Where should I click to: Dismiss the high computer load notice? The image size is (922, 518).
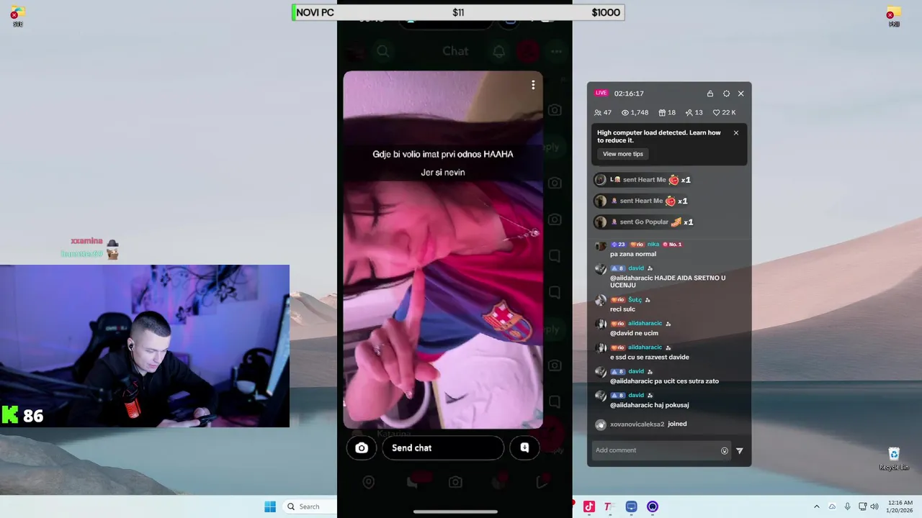(x=736, y=132)
